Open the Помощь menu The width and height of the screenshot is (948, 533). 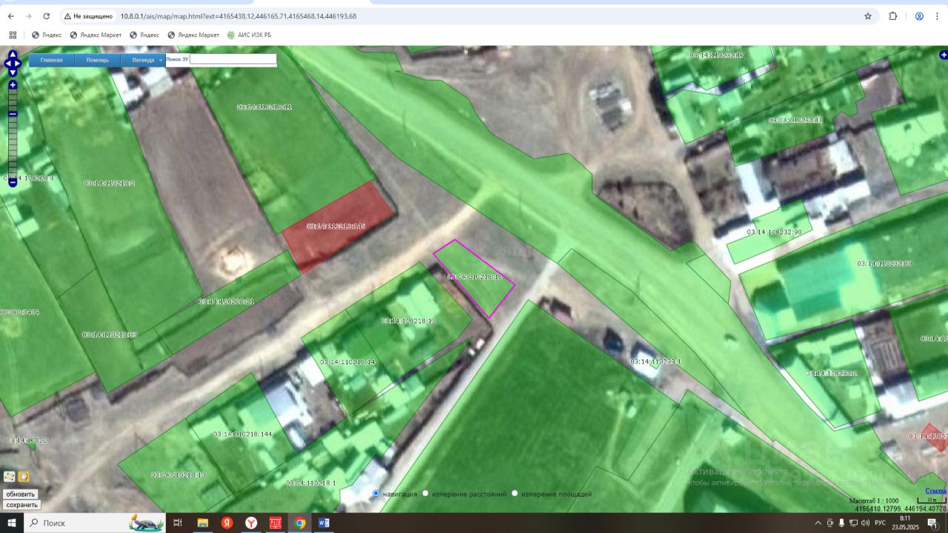[97, 60]
